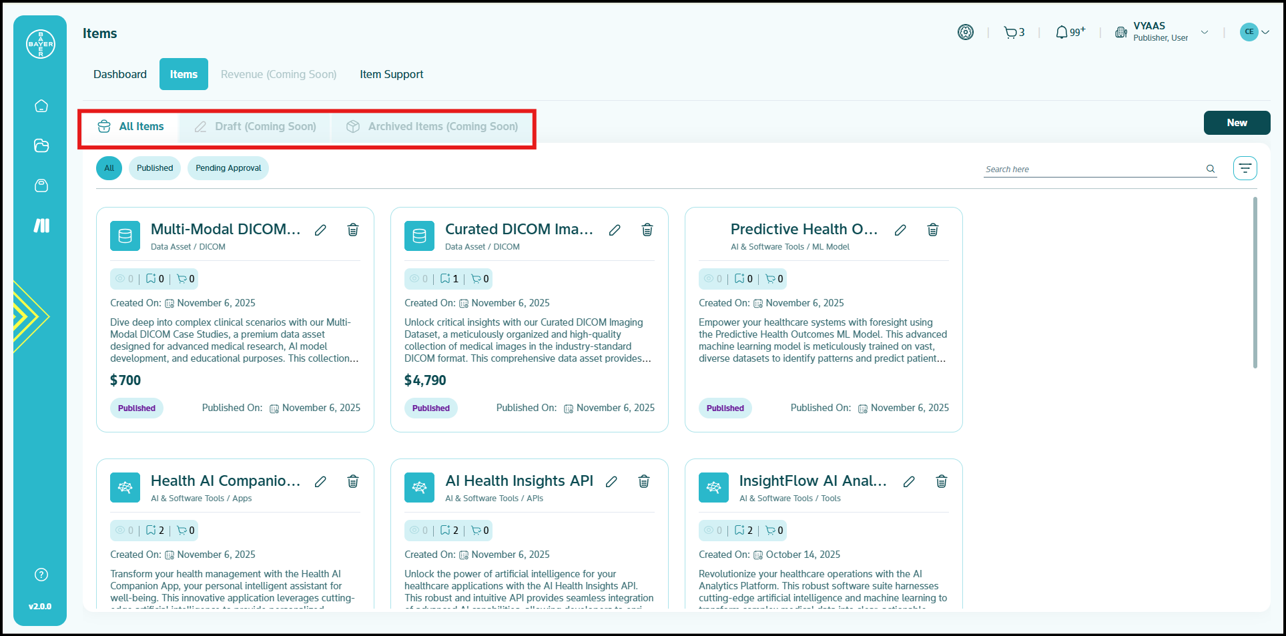Viewport: 1286px width, 636px height.
Task: Click the Search here input field
Action: point(1093,170)
